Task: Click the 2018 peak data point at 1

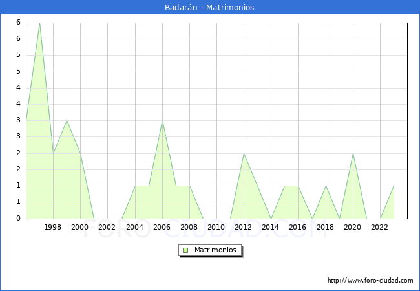Action: [x=326, y=186]
